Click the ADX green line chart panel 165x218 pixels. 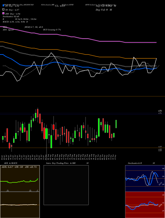(x=20, y=178)
